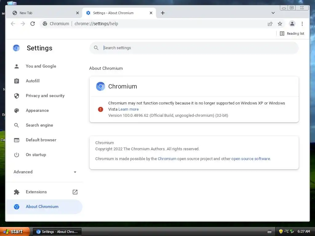Screen dimensions: 315x236
Task: Open the tab search chevron
Action: point(273,13)
